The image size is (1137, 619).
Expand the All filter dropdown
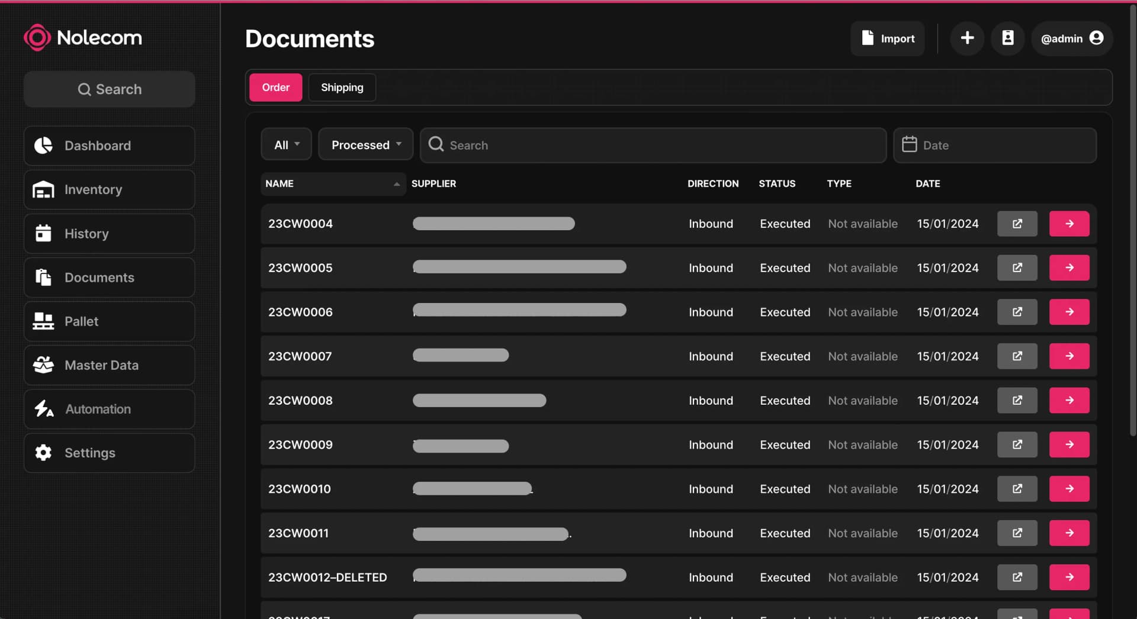[286, 145]
